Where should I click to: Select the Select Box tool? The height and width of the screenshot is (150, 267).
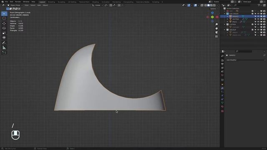[4, 14]
